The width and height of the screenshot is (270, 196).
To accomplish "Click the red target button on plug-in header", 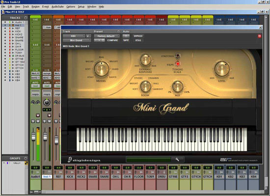I will [260, 36].
